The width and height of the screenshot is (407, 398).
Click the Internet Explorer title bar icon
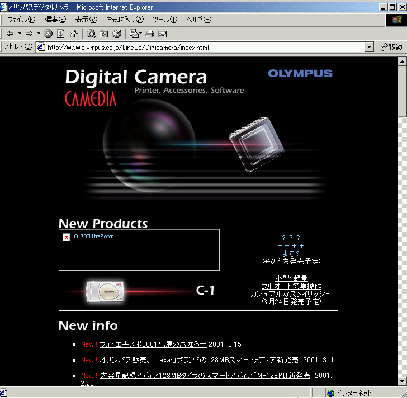(x=3, y=7)
